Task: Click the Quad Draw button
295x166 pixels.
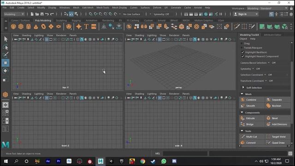Action: [277, 142]
